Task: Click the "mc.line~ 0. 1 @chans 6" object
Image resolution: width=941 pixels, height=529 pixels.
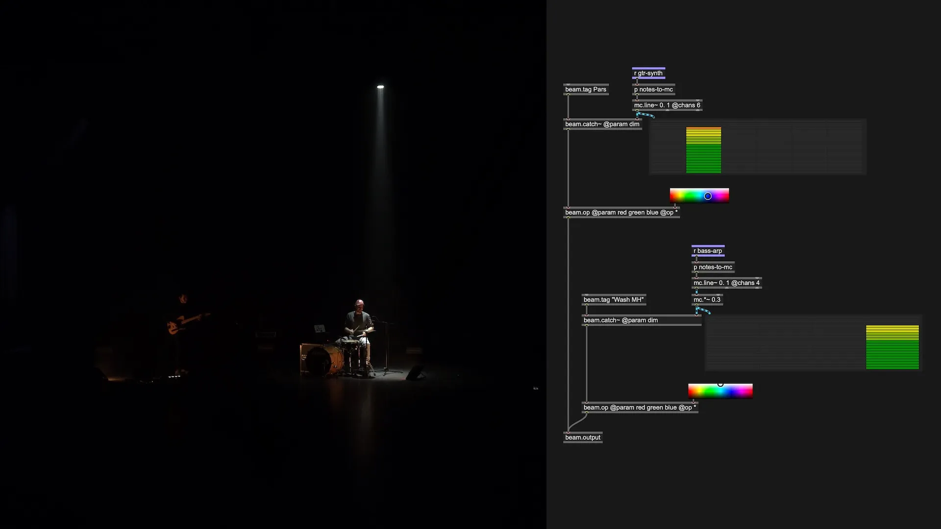Action: coord(667,105)
